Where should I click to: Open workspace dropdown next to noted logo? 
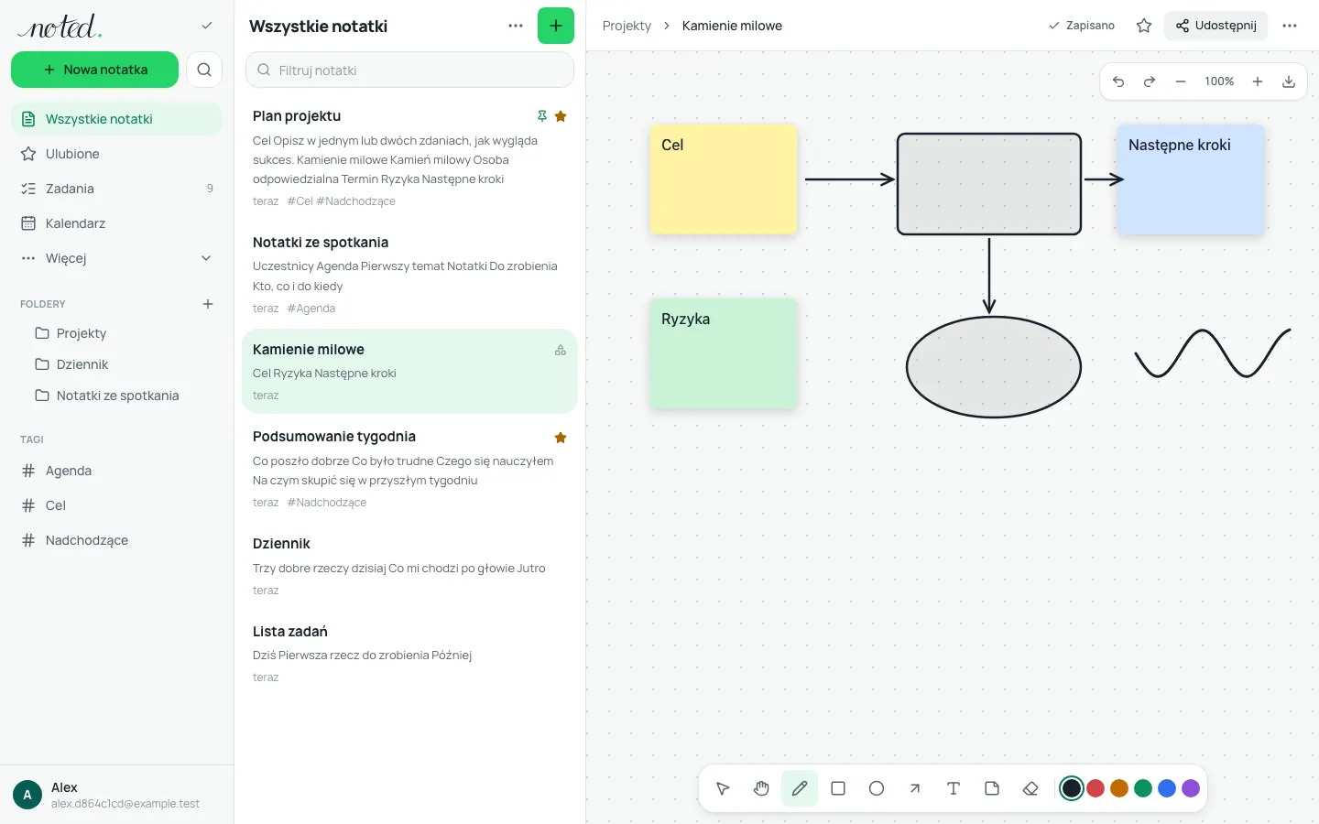pyautogui.click(x=207, y=26)
